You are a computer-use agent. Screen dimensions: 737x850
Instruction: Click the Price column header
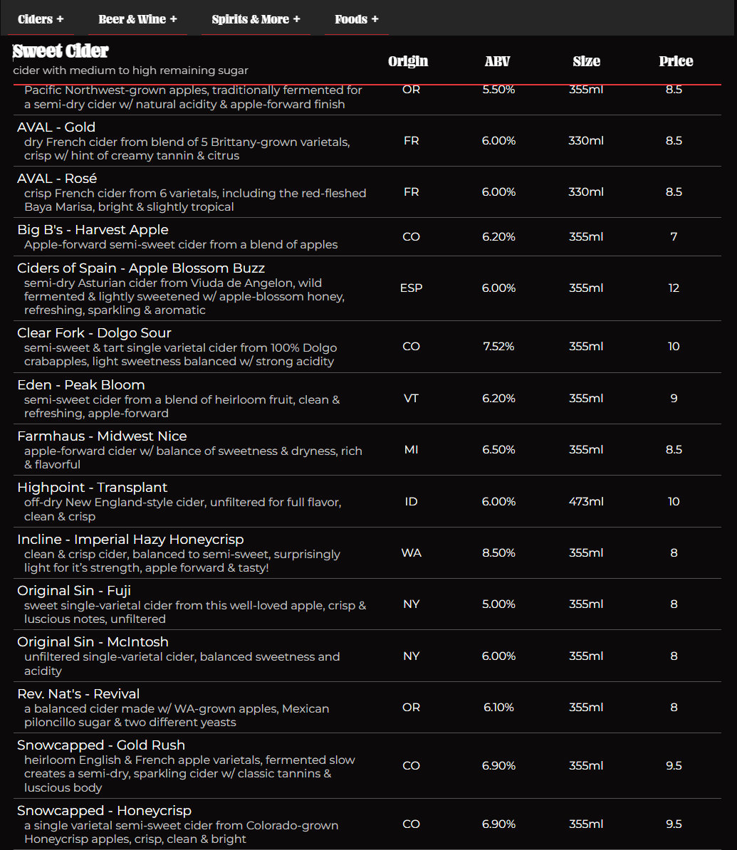pos(676,61)
